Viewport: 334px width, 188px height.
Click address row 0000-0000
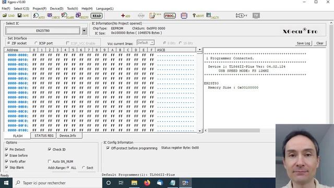pos(18,55)
